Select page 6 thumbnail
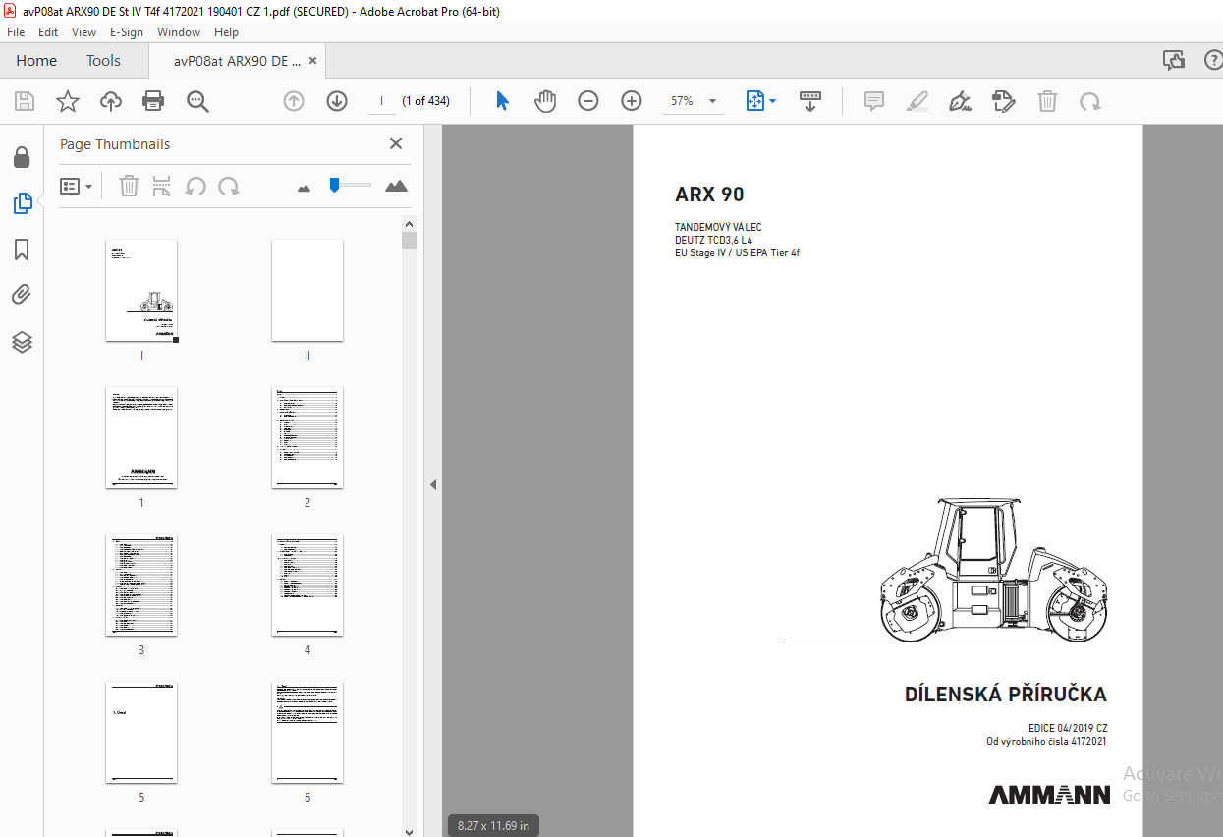 tap(307, 733)
